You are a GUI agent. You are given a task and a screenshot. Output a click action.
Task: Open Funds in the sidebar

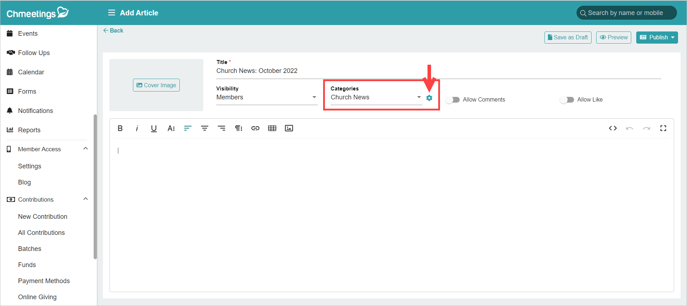pyautogui.click(x=27, y=265)
